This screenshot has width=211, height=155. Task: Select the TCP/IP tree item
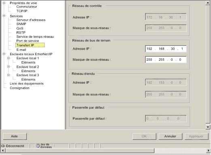pyautogui.click(x=22, y=11)
